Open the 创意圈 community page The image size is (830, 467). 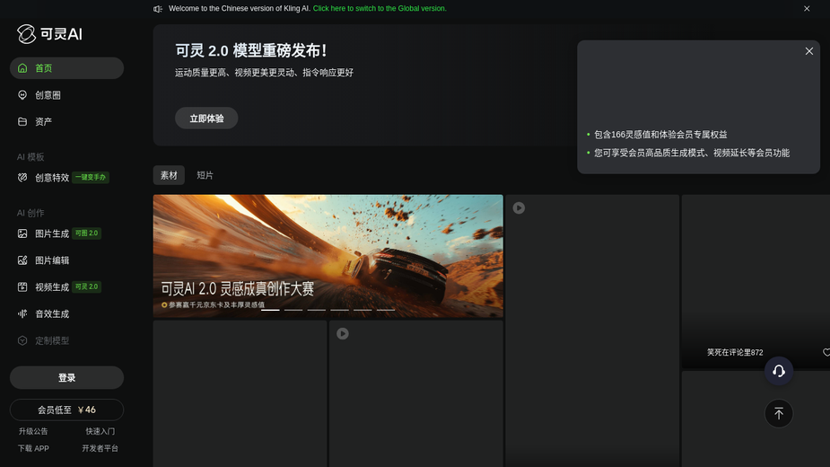click(x=48, y=95)
